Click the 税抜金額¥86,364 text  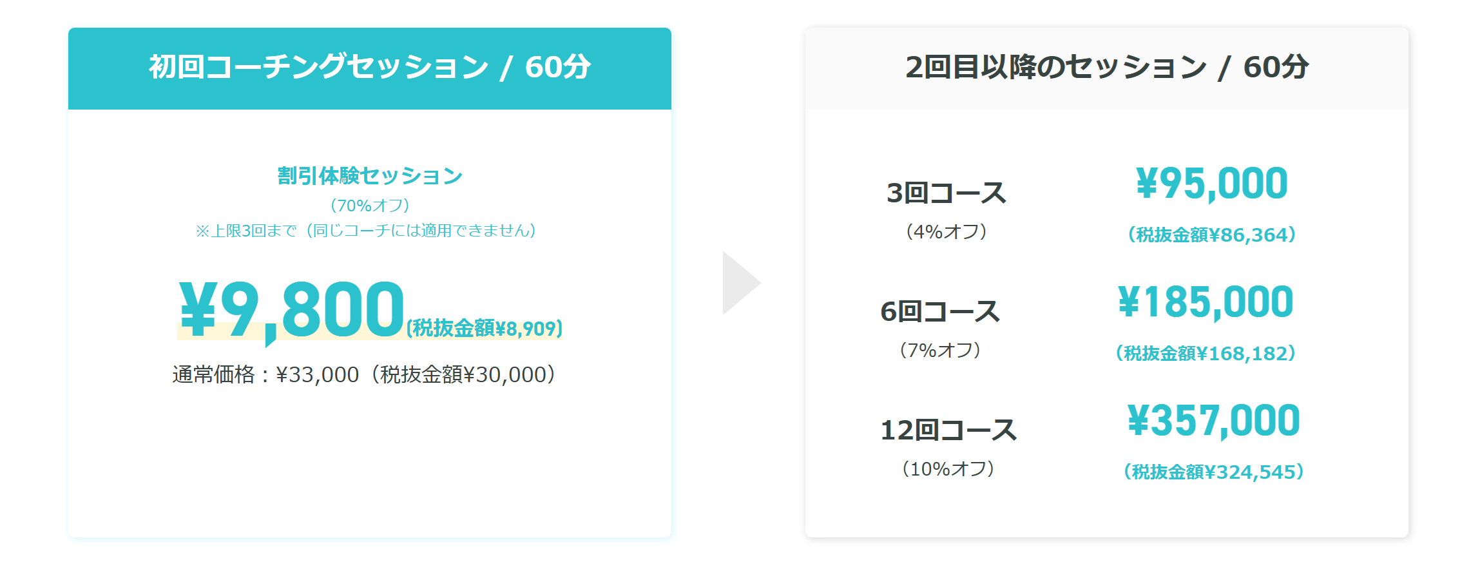pos(1211,235)
